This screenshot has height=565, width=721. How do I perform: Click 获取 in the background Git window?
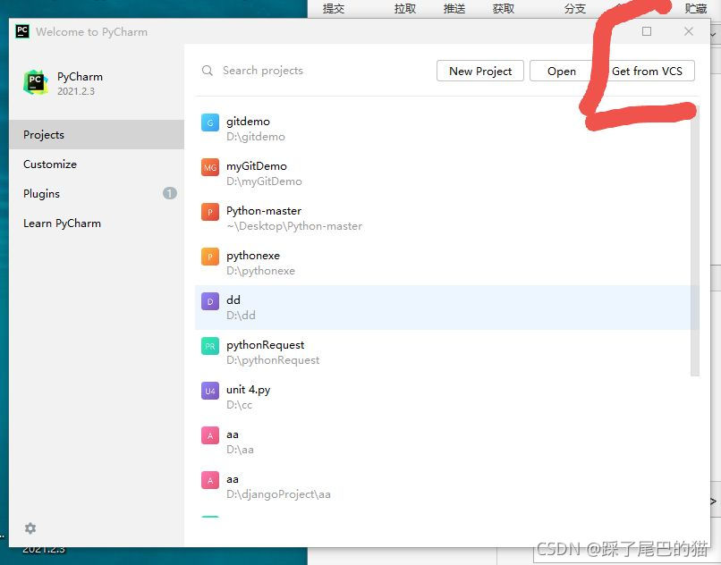(504, 8)
